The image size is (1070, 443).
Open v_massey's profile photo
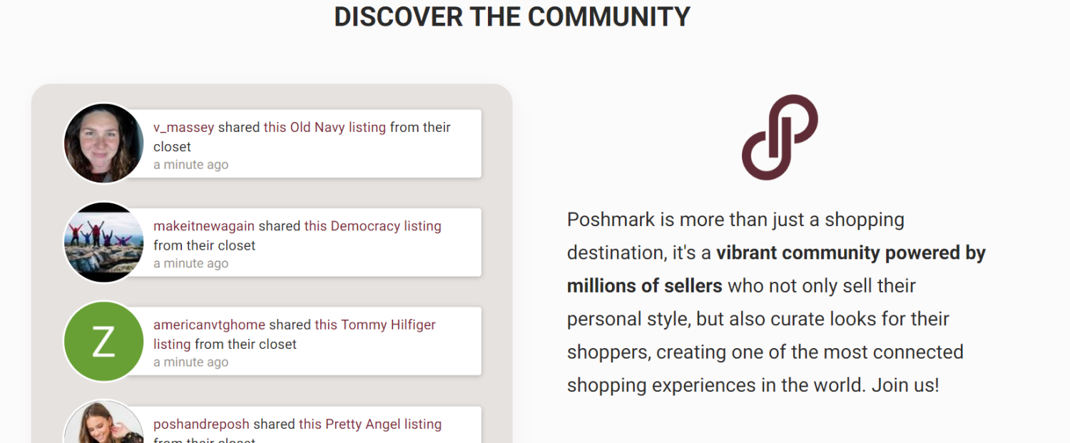coord(103,143)
